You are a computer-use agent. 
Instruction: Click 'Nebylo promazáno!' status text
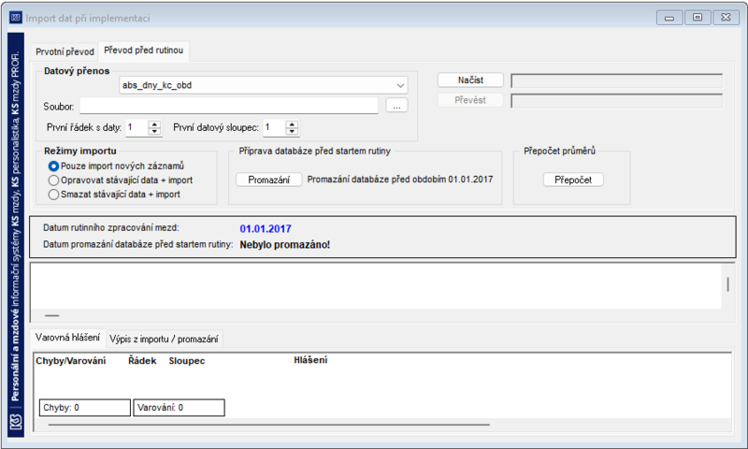pyautogui.click(x=285, y=245)
